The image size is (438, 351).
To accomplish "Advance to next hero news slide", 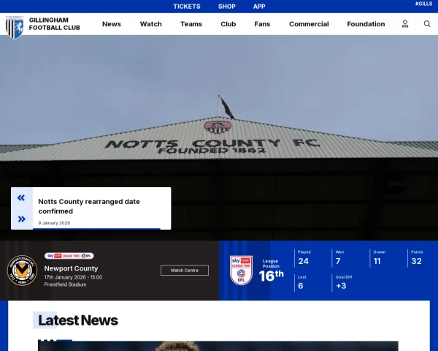I will point(21,219).
